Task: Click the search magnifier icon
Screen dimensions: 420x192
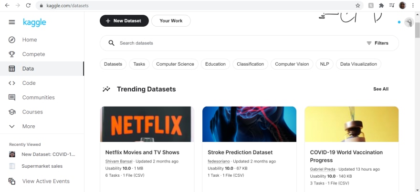Action: click(x=111, y=43)
